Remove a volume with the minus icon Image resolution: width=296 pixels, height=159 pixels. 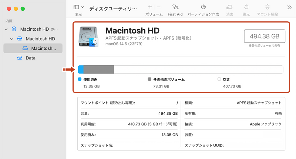pos(159,7)
